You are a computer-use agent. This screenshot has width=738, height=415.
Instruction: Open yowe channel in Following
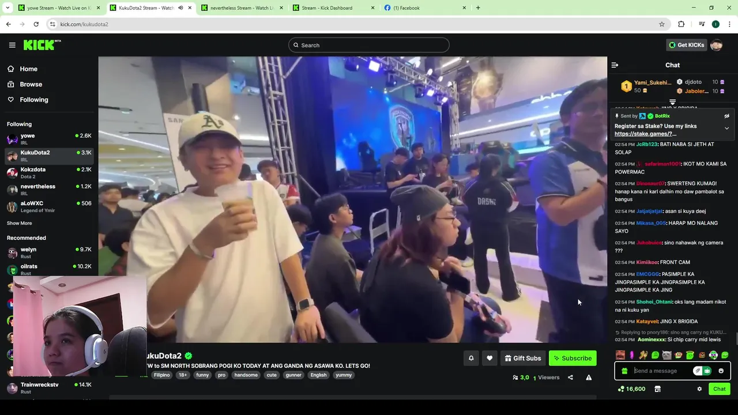[49, 139]
